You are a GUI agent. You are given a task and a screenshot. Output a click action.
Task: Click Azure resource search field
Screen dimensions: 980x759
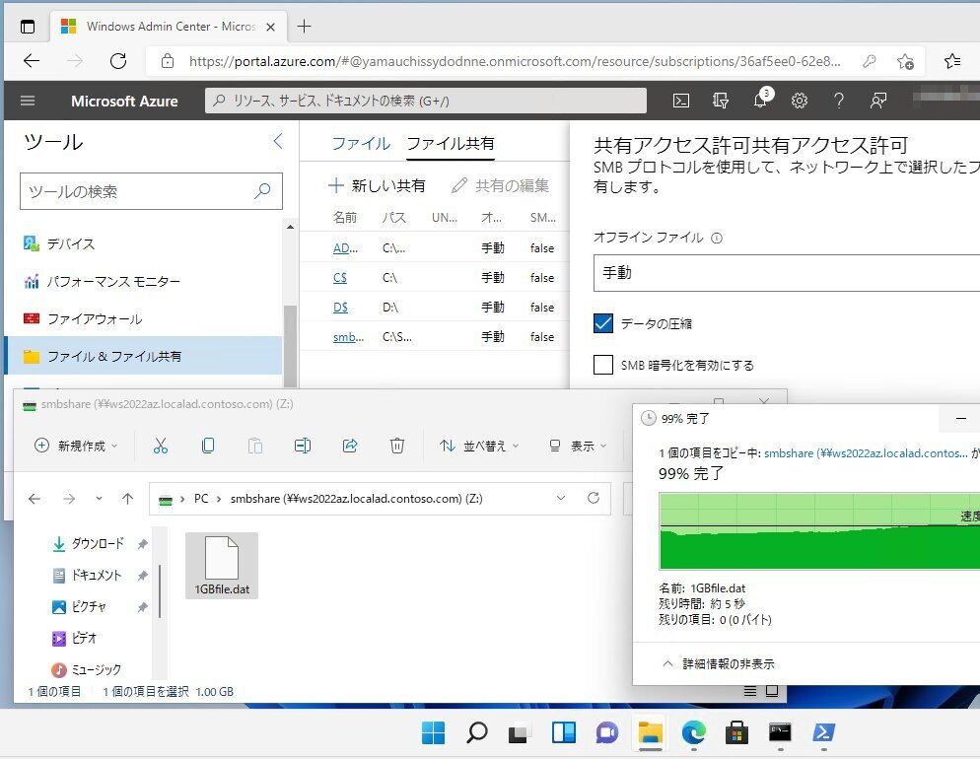tap(426, 101)
